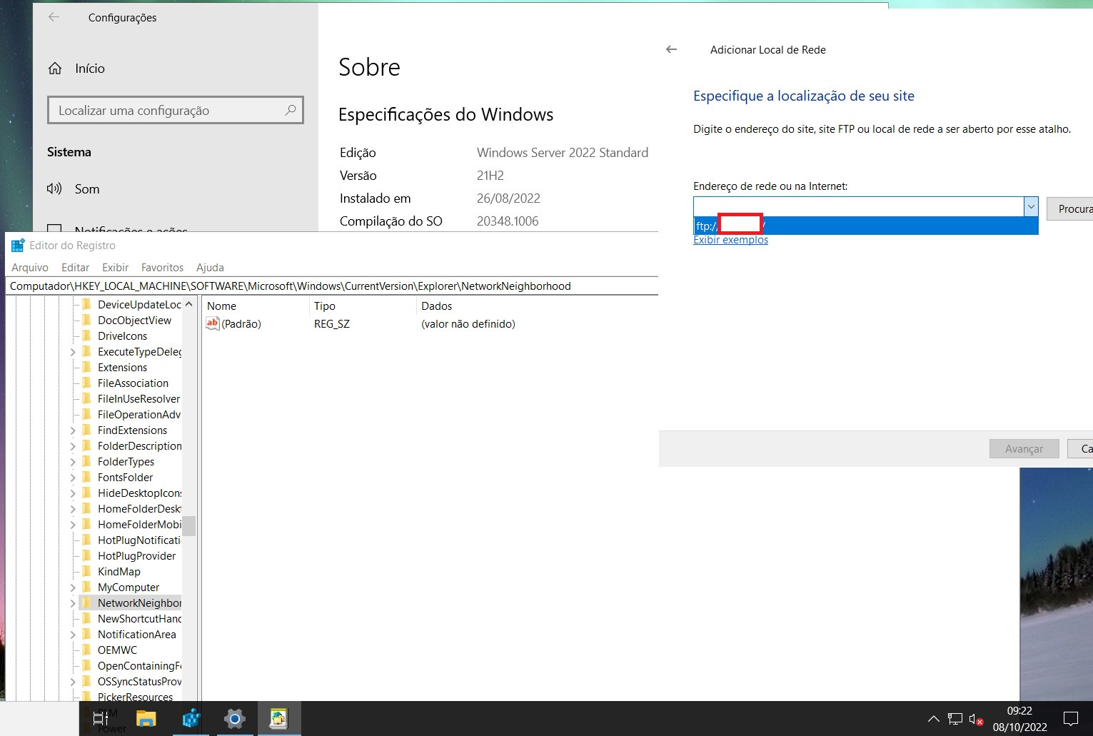The image size is (1093, 736).
Task: Expand the FindExtensions key
Action: 73,430
